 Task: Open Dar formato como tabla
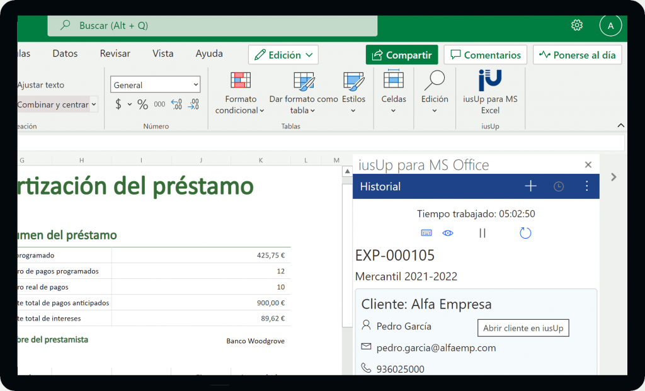click(x=304, y=93)
